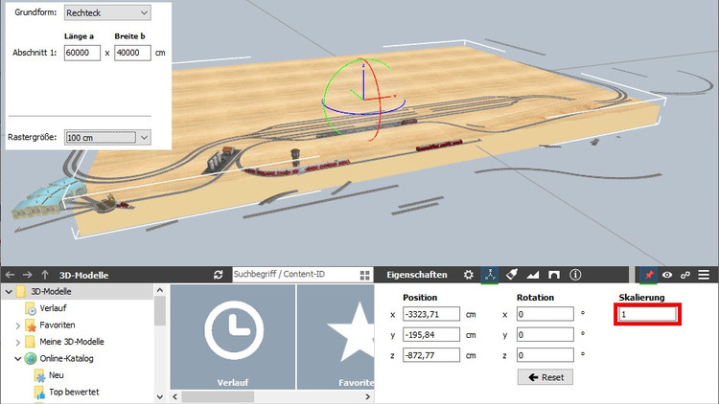
Task: Open the Favoriten star tile
Action: coord(336,337)
